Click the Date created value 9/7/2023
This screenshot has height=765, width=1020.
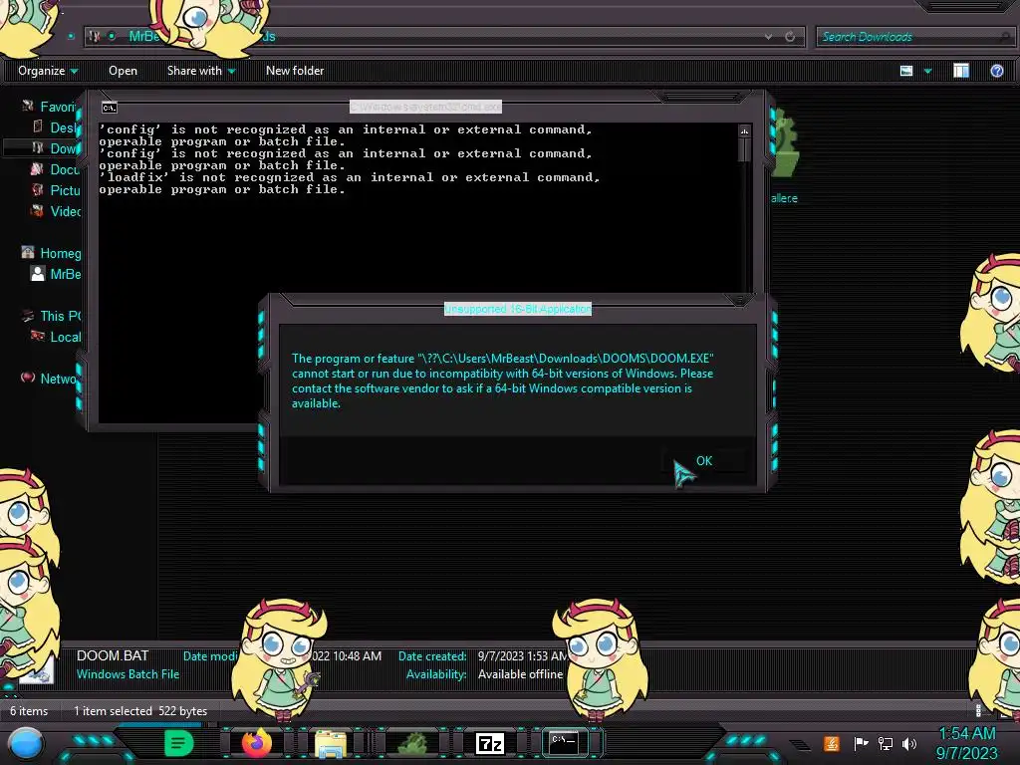[523, 655]
